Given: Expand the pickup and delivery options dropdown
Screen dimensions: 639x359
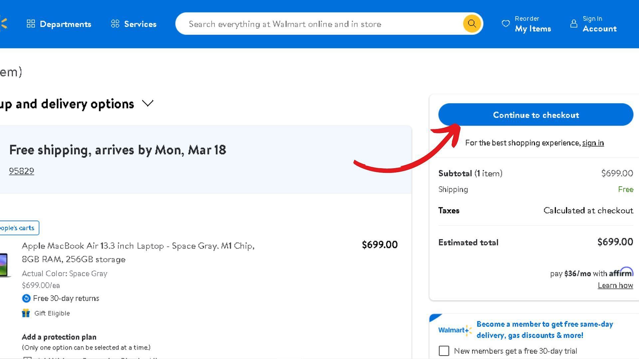Looking at the screenshot, I should coord(148,103).
